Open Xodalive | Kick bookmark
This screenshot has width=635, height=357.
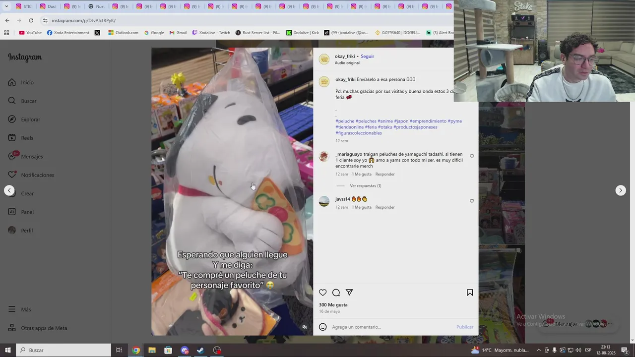pyautogui.click(x=303, y=33)
